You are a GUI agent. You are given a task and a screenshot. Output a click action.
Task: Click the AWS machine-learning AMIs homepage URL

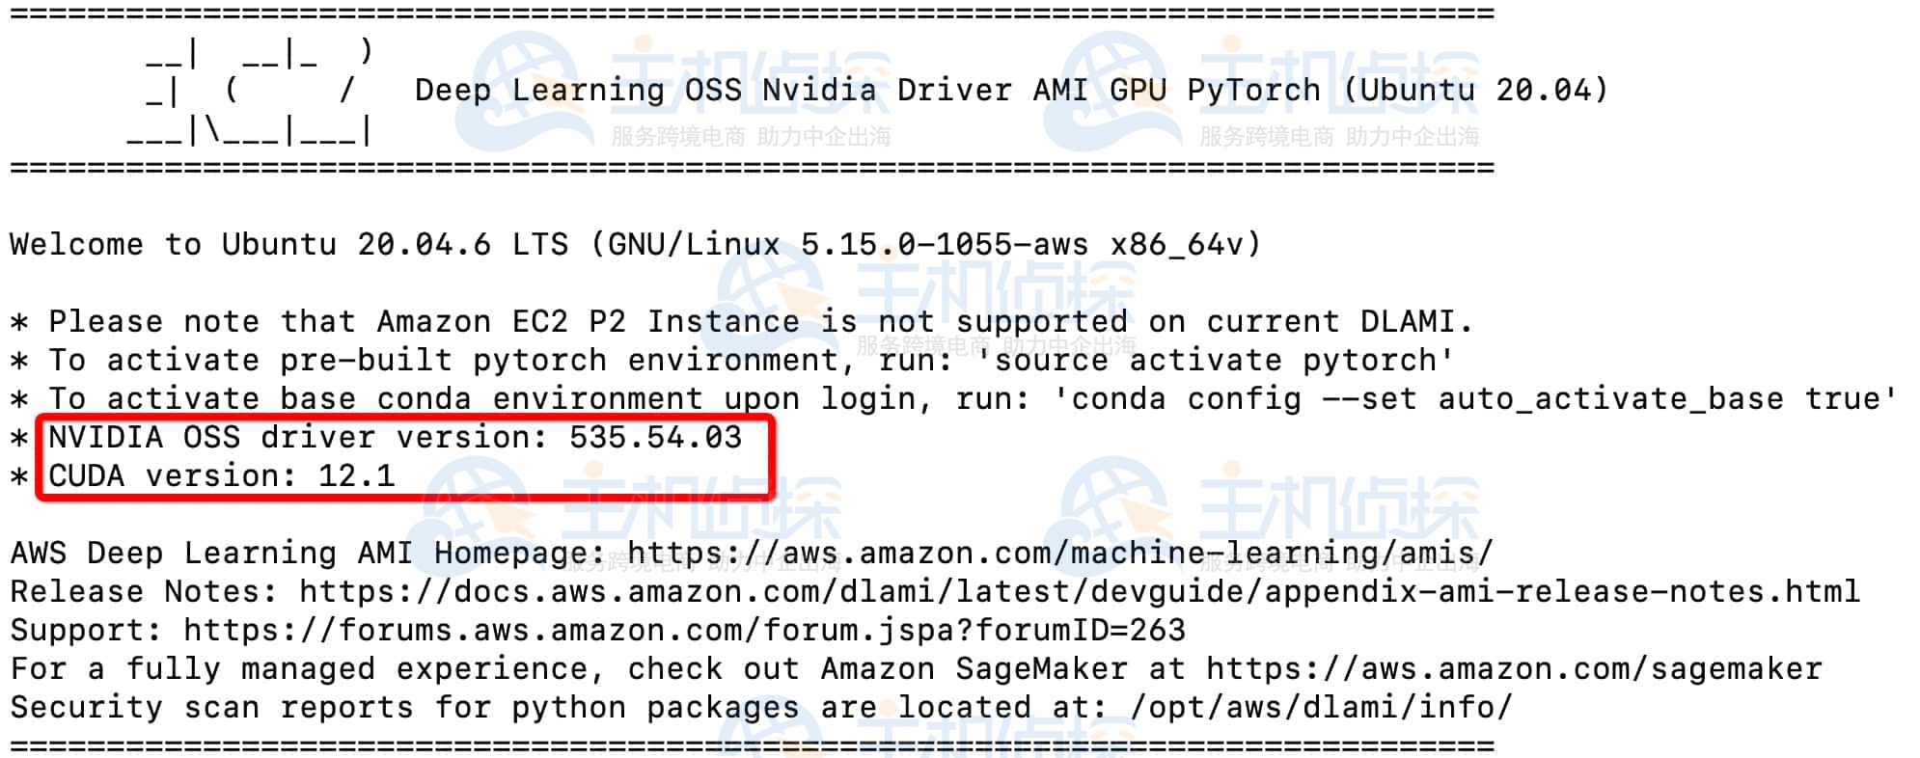[x=1059, y=554]
